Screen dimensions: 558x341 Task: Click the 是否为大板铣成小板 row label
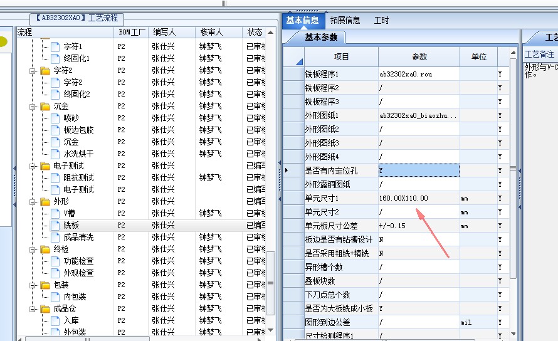click(339, 308)
